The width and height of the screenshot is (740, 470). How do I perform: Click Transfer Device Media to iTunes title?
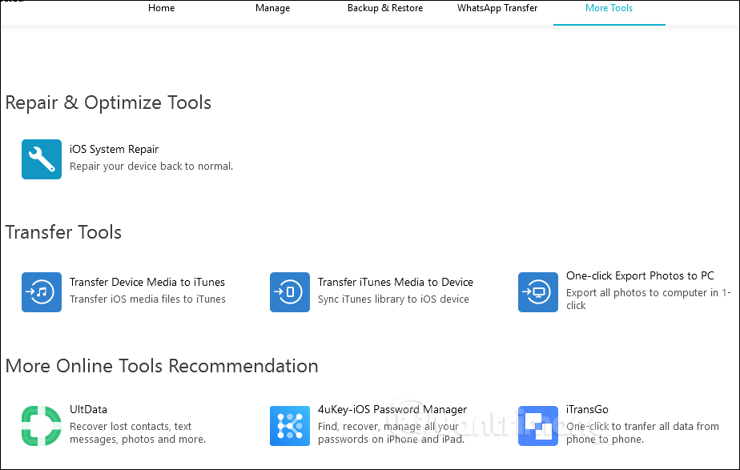tap(147, 282)
